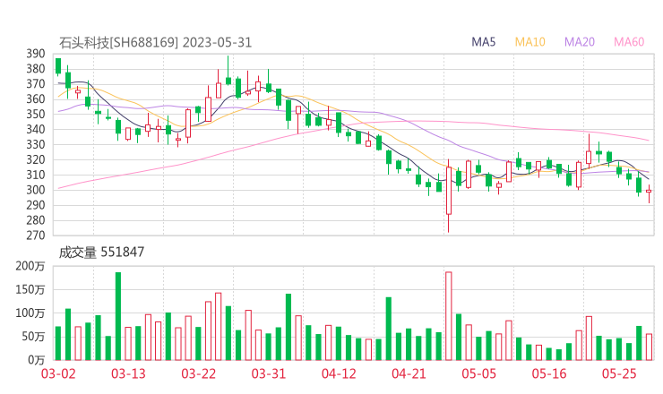This screenshot has width=663, height=394.
Task: Click the 05-05 date axis label
Action: 478,373
